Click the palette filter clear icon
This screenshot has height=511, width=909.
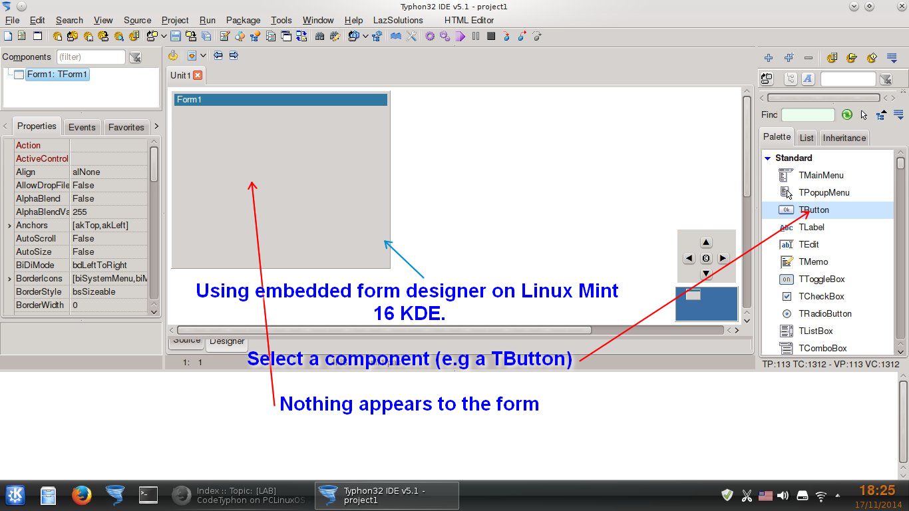click(x=885, y=79)
